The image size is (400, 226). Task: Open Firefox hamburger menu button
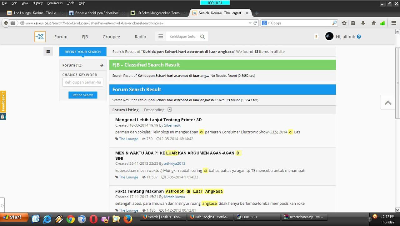(394, 23)
